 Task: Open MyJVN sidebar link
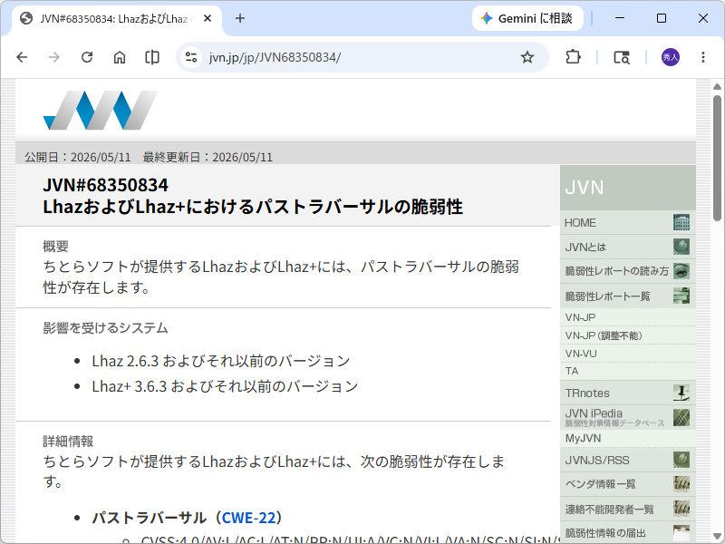tap(627, 438)
